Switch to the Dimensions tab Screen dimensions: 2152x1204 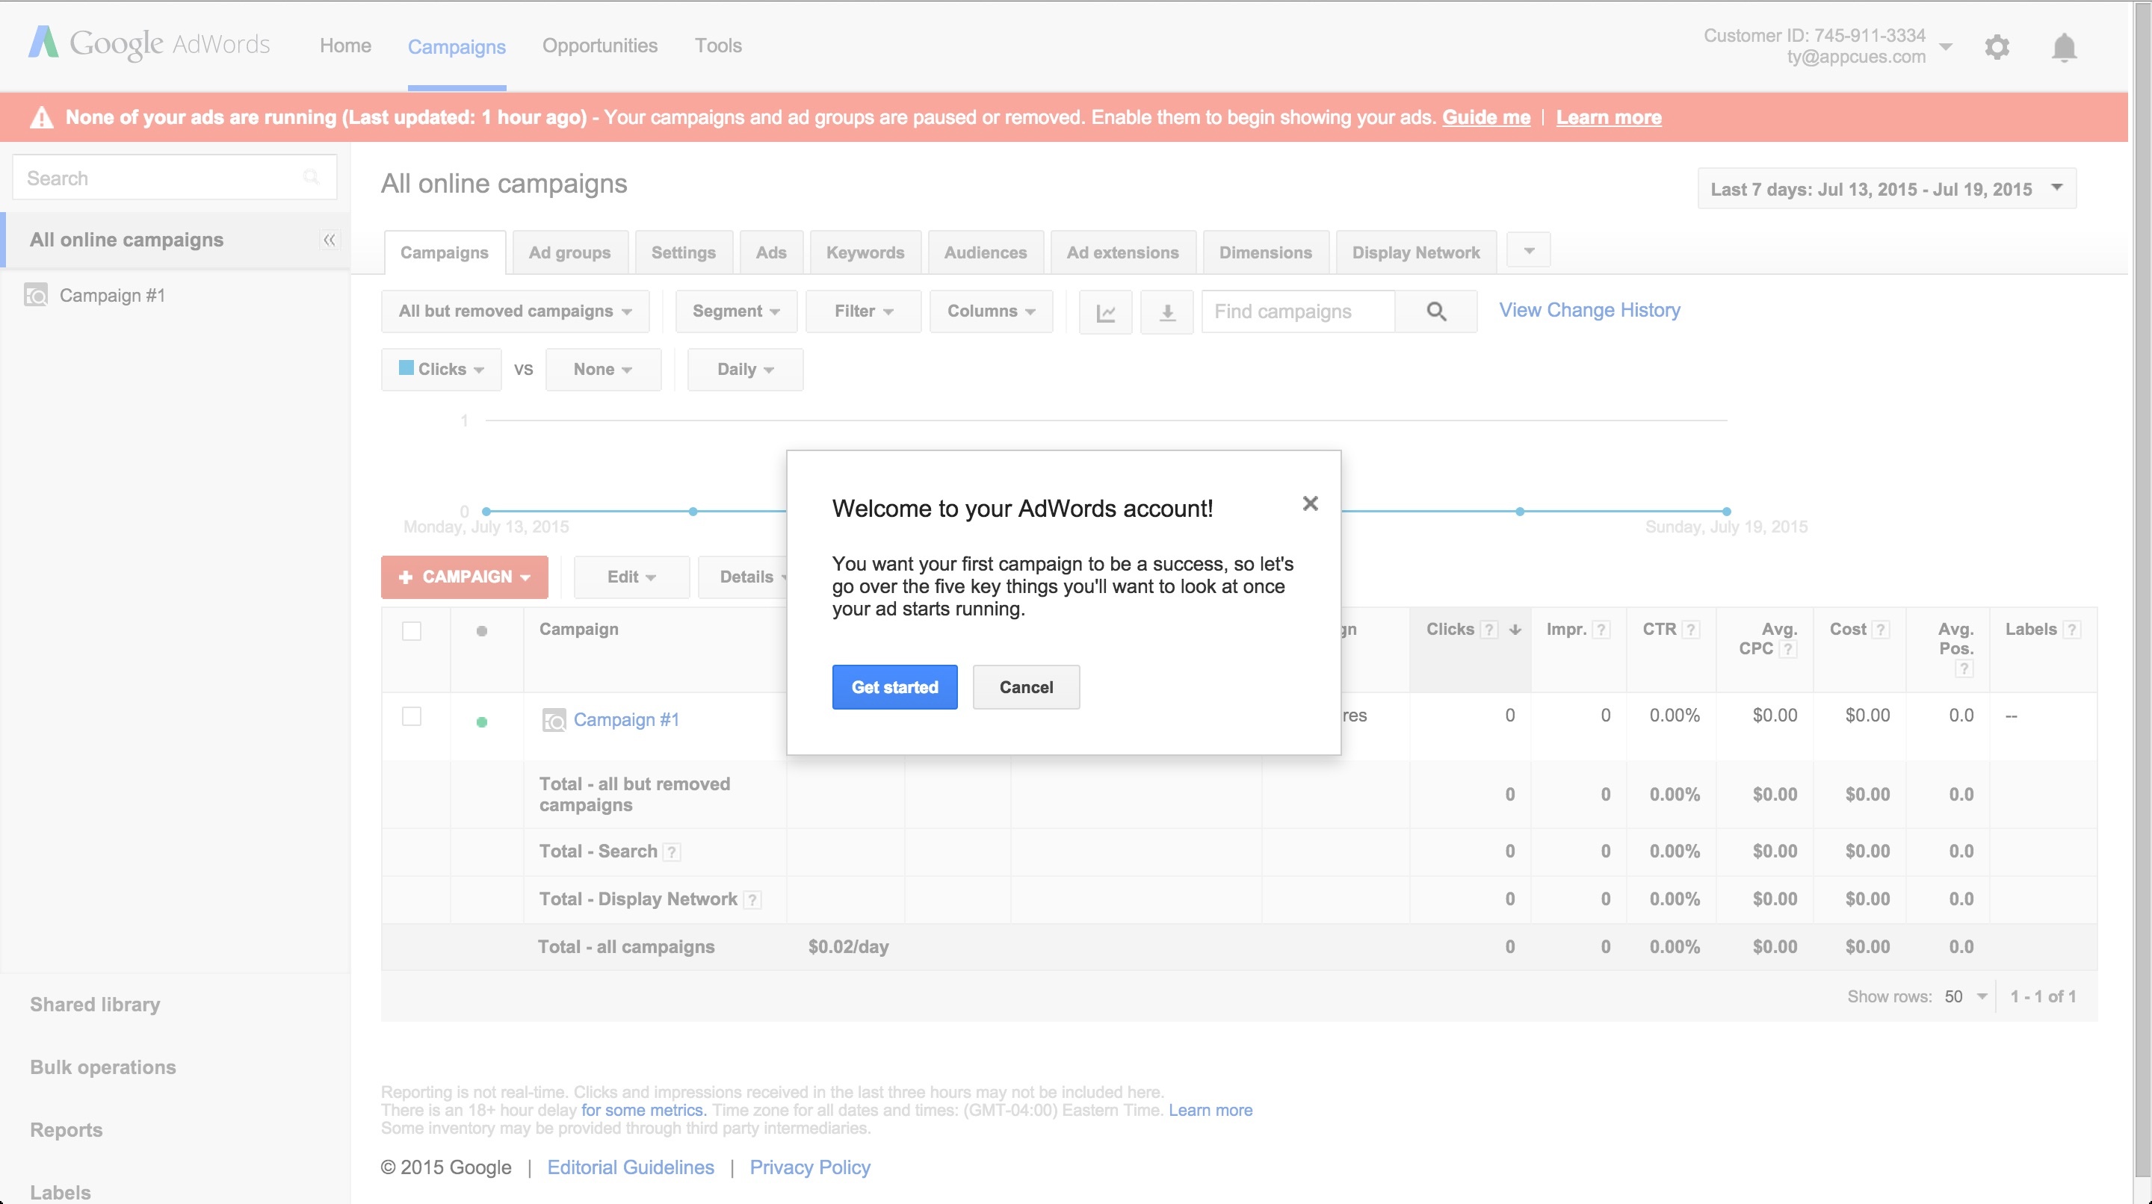[1266, 252]
